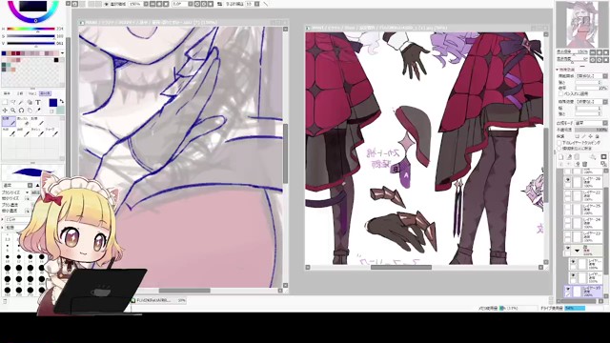Click the layer mask icon

click(x=603, y=156)
